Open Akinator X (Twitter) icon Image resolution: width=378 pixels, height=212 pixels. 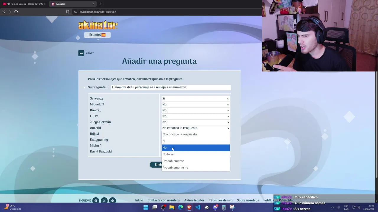[x=104, y=201]
